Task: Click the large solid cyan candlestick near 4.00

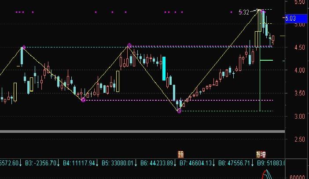Action: pos(164,69)
